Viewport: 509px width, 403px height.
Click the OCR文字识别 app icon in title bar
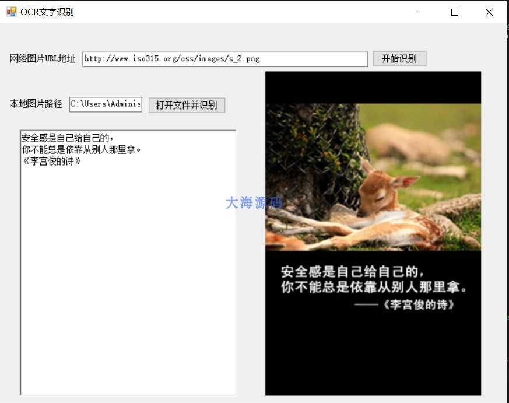(11, 12)
